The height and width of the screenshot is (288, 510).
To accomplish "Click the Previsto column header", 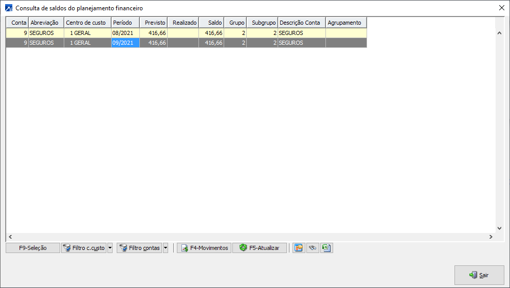I will point(154,23).
